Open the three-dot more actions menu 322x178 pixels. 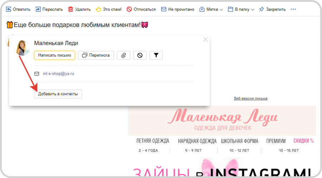[293, 9]
